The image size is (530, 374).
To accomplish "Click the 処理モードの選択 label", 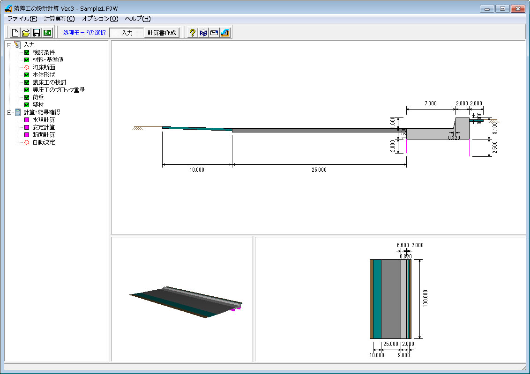I will tap(84, 33).
